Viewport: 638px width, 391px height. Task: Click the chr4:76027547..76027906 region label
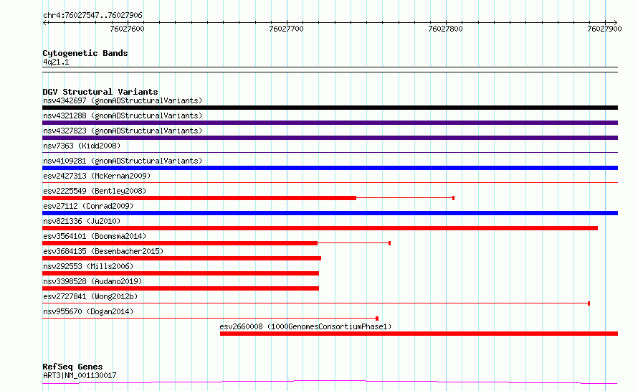[92, 16]
